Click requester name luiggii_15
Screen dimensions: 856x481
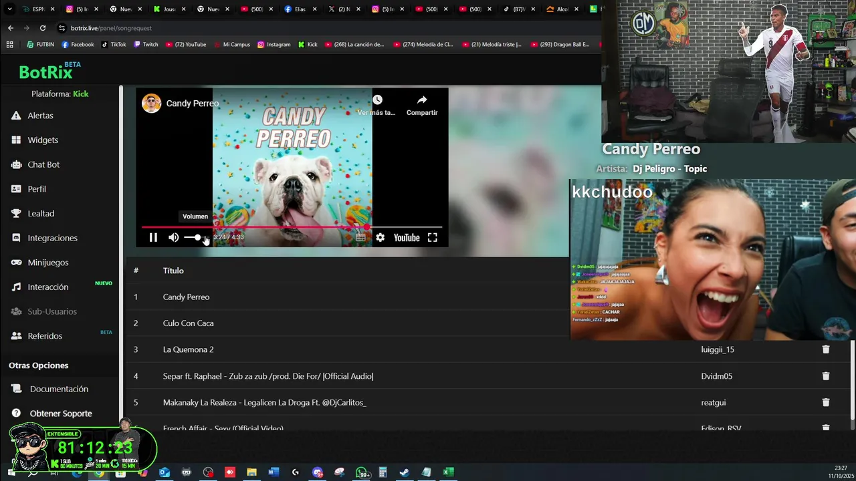718,349
